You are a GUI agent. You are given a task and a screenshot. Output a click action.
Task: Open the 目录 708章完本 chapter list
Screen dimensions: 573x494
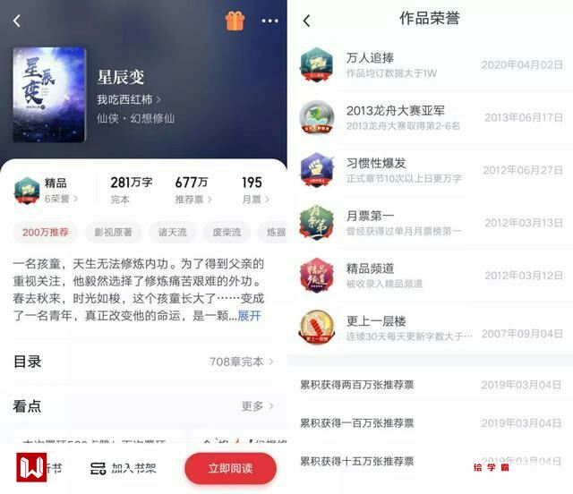pos(143,362)
